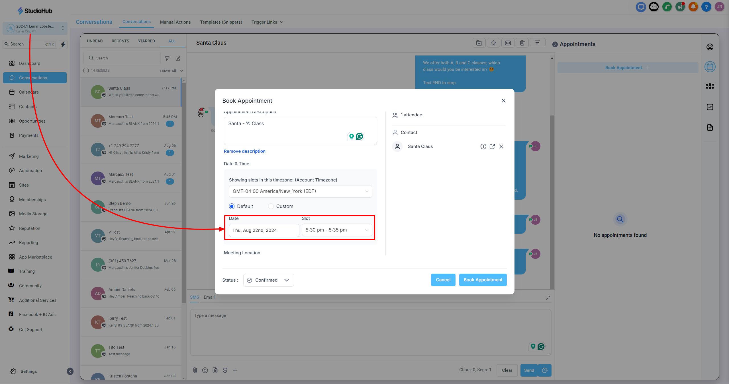Select the Custom radio button

(x=271, y=206)
